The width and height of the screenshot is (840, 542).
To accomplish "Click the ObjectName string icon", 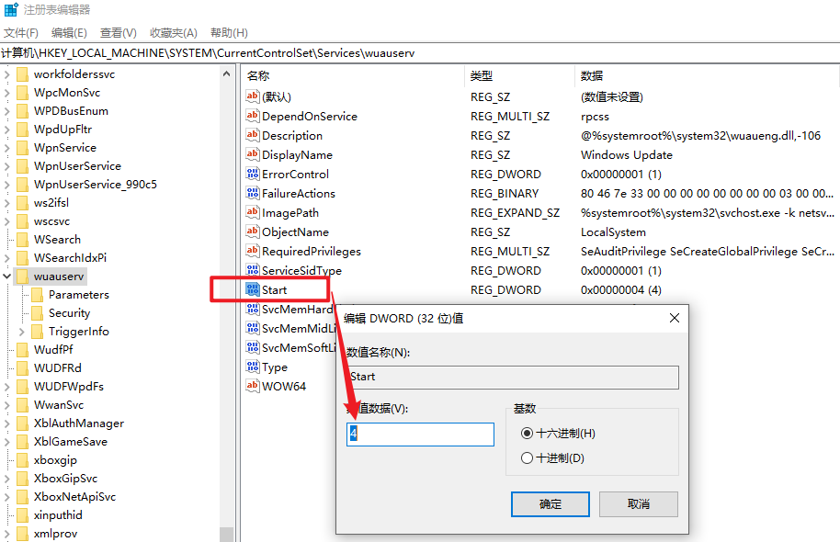I will (253, 231).
